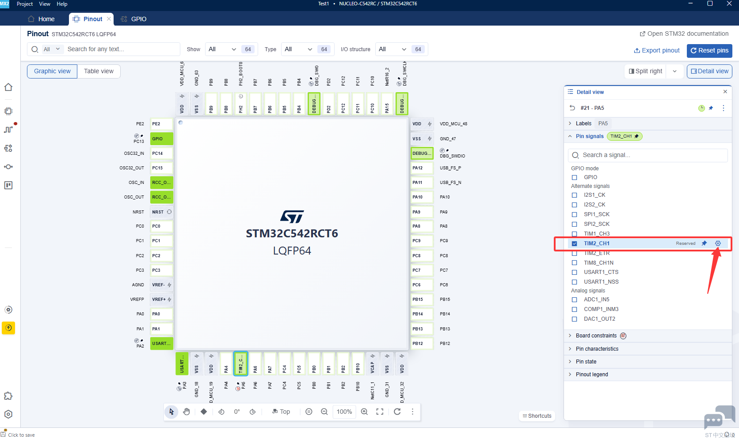The image size is (739, 442).
Task: Pin the TIM2_CH1 reserved signal
Action: pos(705,243)
